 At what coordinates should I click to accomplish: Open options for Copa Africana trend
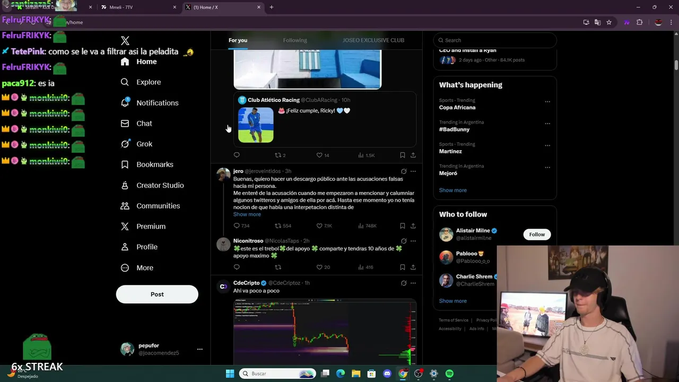pyautogui.click(x=547, y=102)
